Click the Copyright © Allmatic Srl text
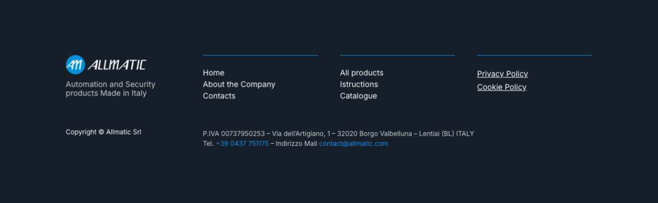658x203 pixels. point(103,132)
